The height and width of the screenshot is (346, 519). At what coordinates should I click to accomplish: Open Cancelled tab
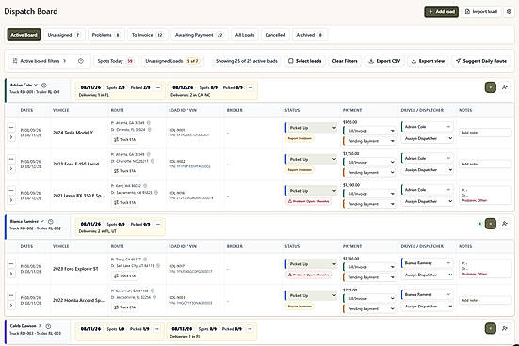(275, 35)
